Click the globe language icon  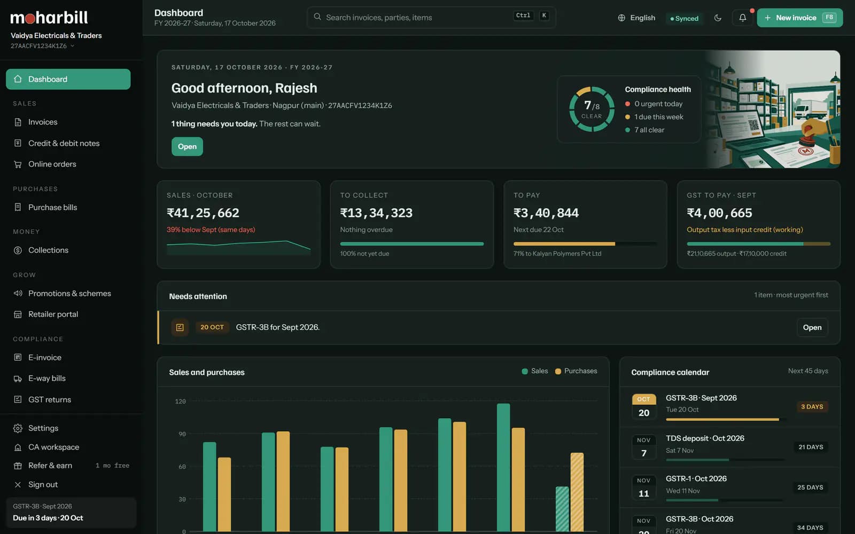click(x=621, y=18)
